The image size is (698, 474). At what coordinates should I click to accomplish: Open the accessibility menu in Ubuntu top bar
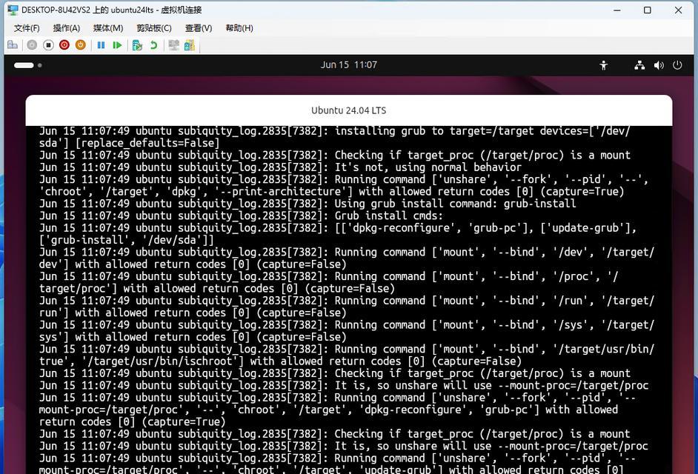(x=603, y=65)
